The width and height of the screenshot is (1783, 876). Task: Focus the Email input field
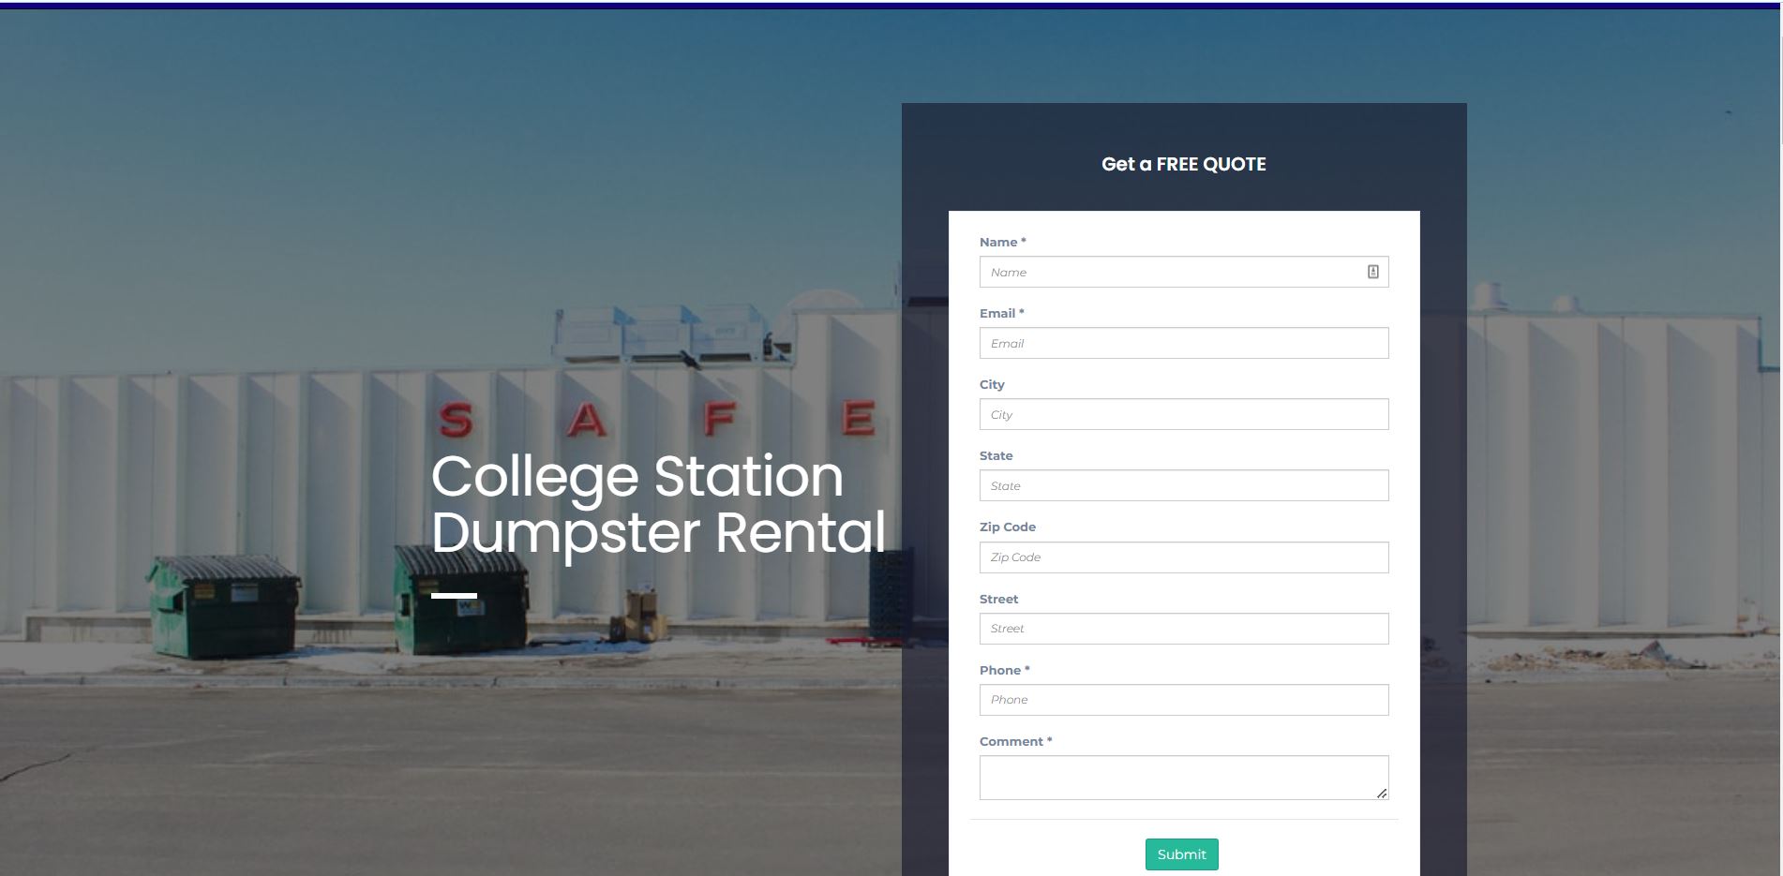(x=1184, y=343)
